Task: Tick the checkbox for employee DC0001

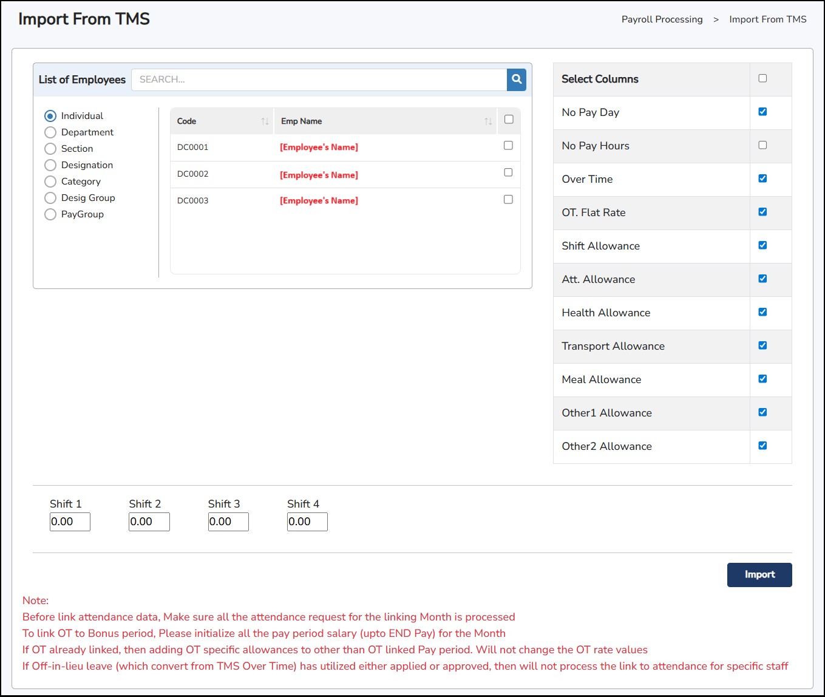Action: pos(508,146)
